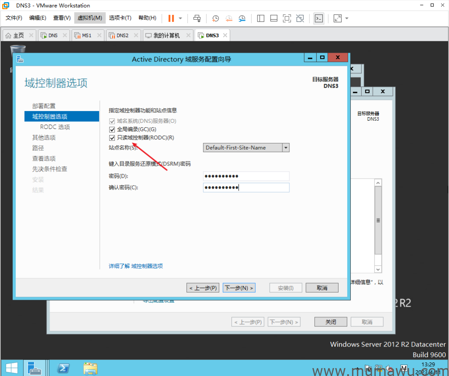
Task: Click the 密码(D) password input field
Action: (246, 176)
